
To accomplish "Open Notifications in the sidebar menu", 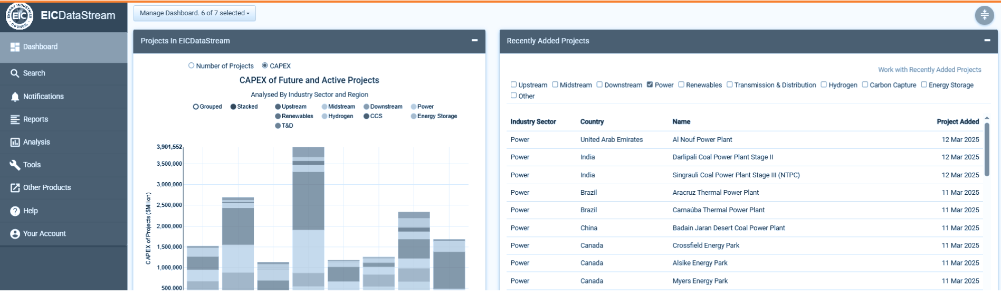I will click(64, 97).
